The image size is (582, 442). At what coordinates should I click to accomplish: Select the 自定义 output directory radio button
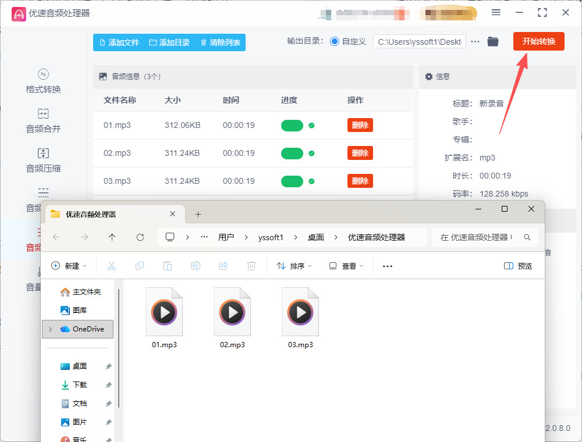335,42
